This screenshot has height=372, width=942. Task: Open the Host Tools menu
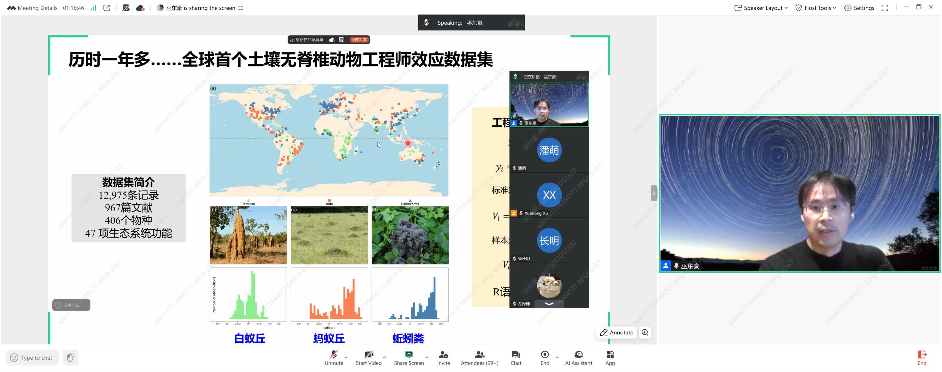pyautogui.click(x=815, y=8)
